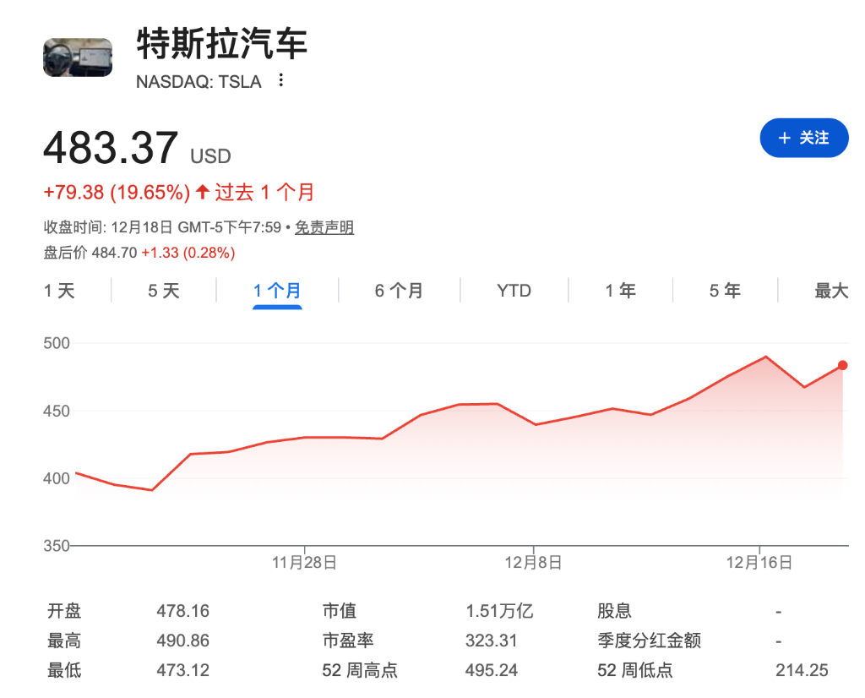
Task: Click the 关注 follow button
Action: [803, 138]
